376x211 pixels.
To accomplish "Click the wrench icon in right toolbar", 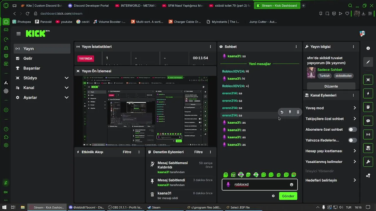I will tap(368, 162).
